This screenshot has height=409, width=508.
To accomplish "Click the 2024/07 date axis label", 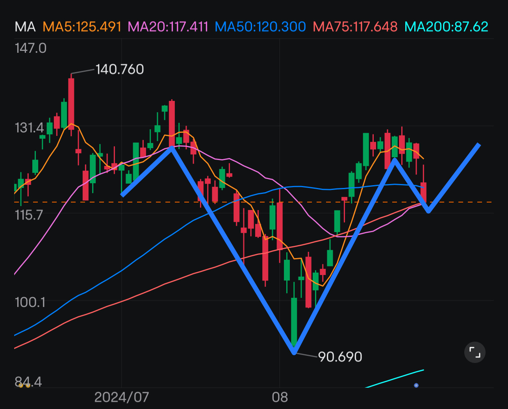I will tap(122, 397).
